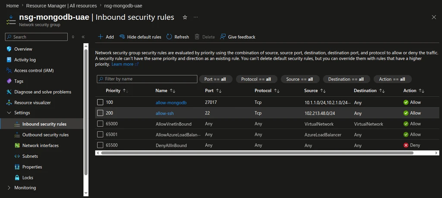Viewport: 442px width, 198px height.
Task: Click the up-down arrows beside sidebar search
Action: point(73,37)
